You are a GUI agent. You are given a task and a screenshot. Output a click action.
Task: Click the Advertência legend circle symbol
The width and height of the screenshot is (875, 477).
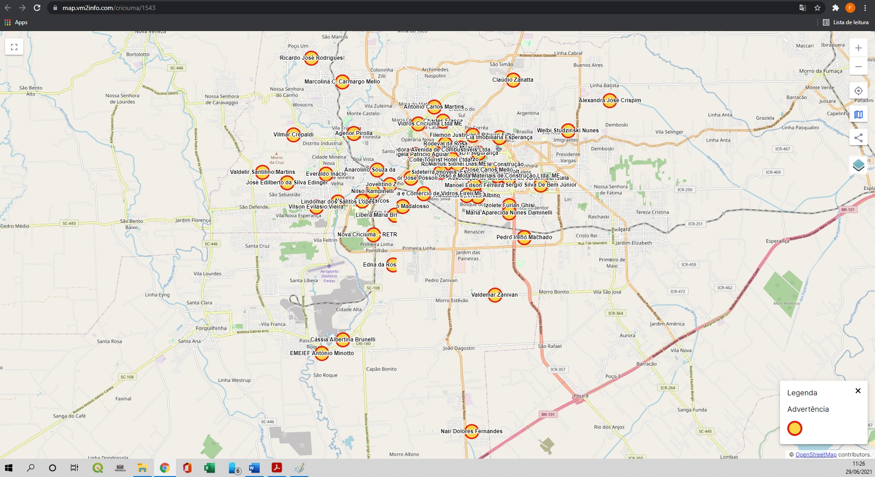coord(795,428)
